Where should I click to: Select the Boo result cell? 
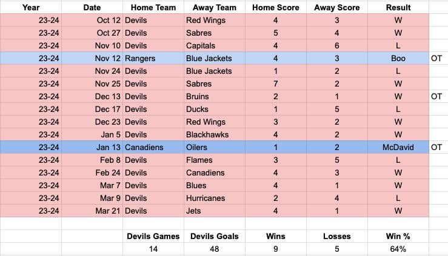(x=398, y=59)
